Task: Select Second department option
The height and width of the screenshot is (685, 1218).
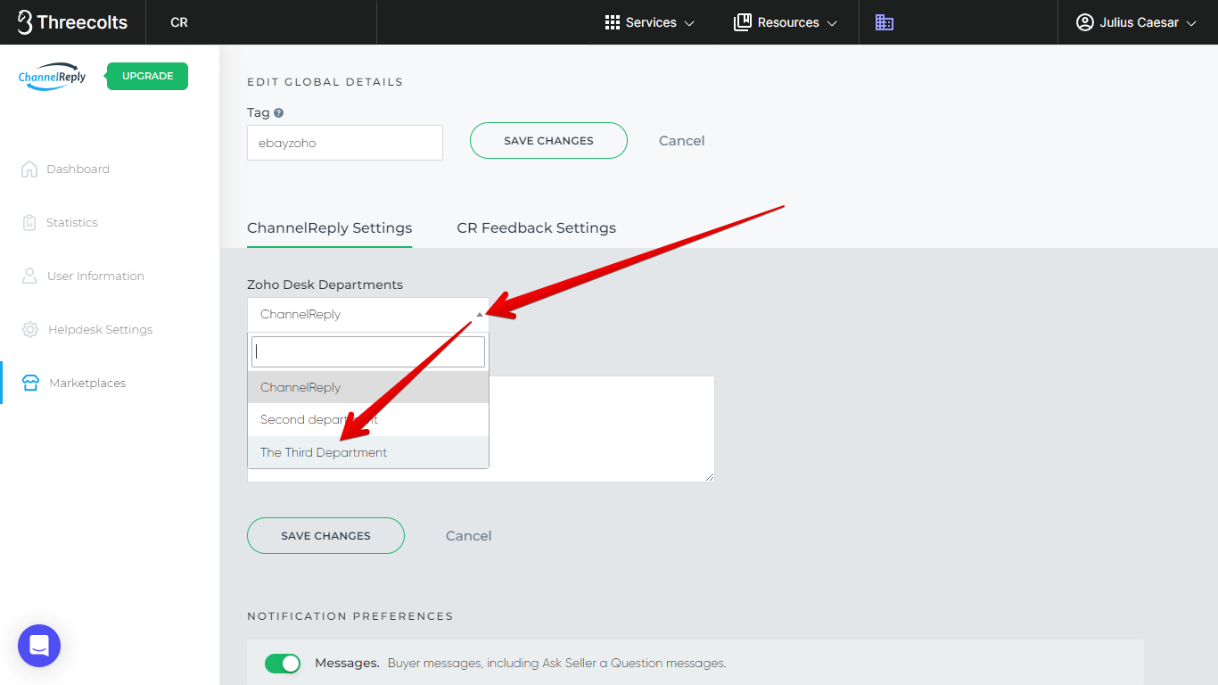Action: coord(368,419)
